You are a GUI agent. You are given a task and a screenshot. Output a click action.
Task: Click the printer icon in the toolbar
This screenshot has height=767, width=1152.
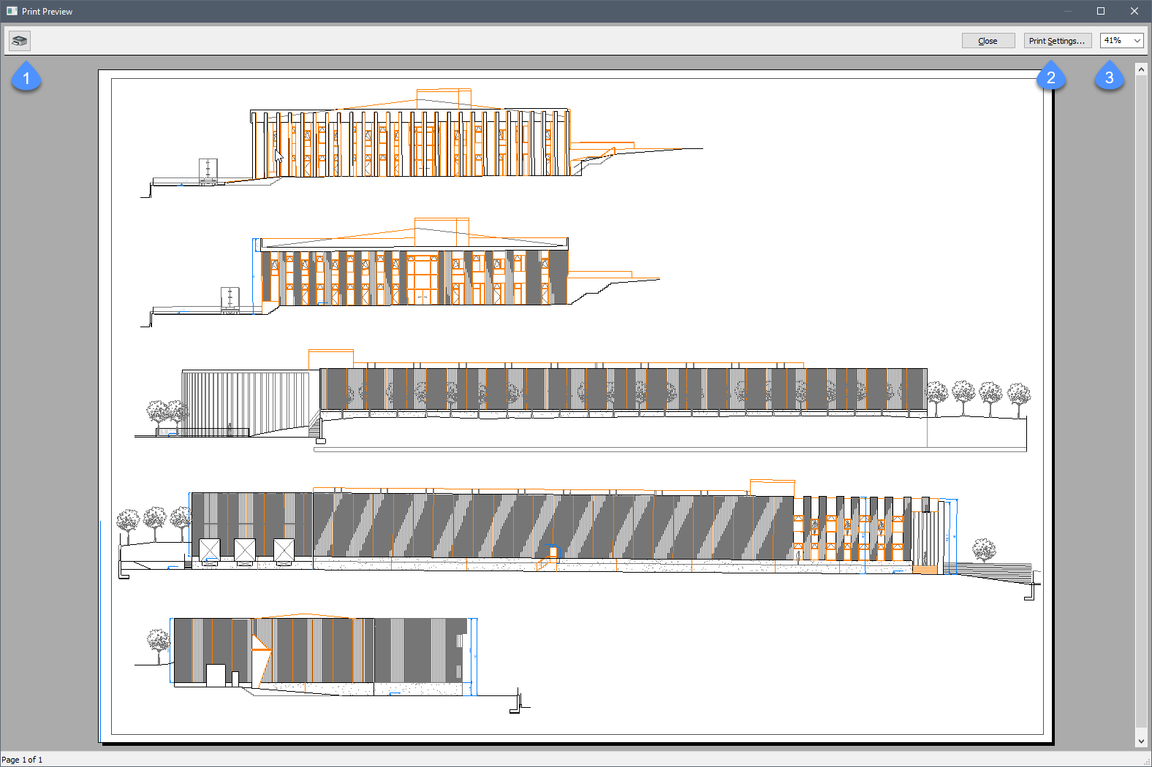coord(20,41)
